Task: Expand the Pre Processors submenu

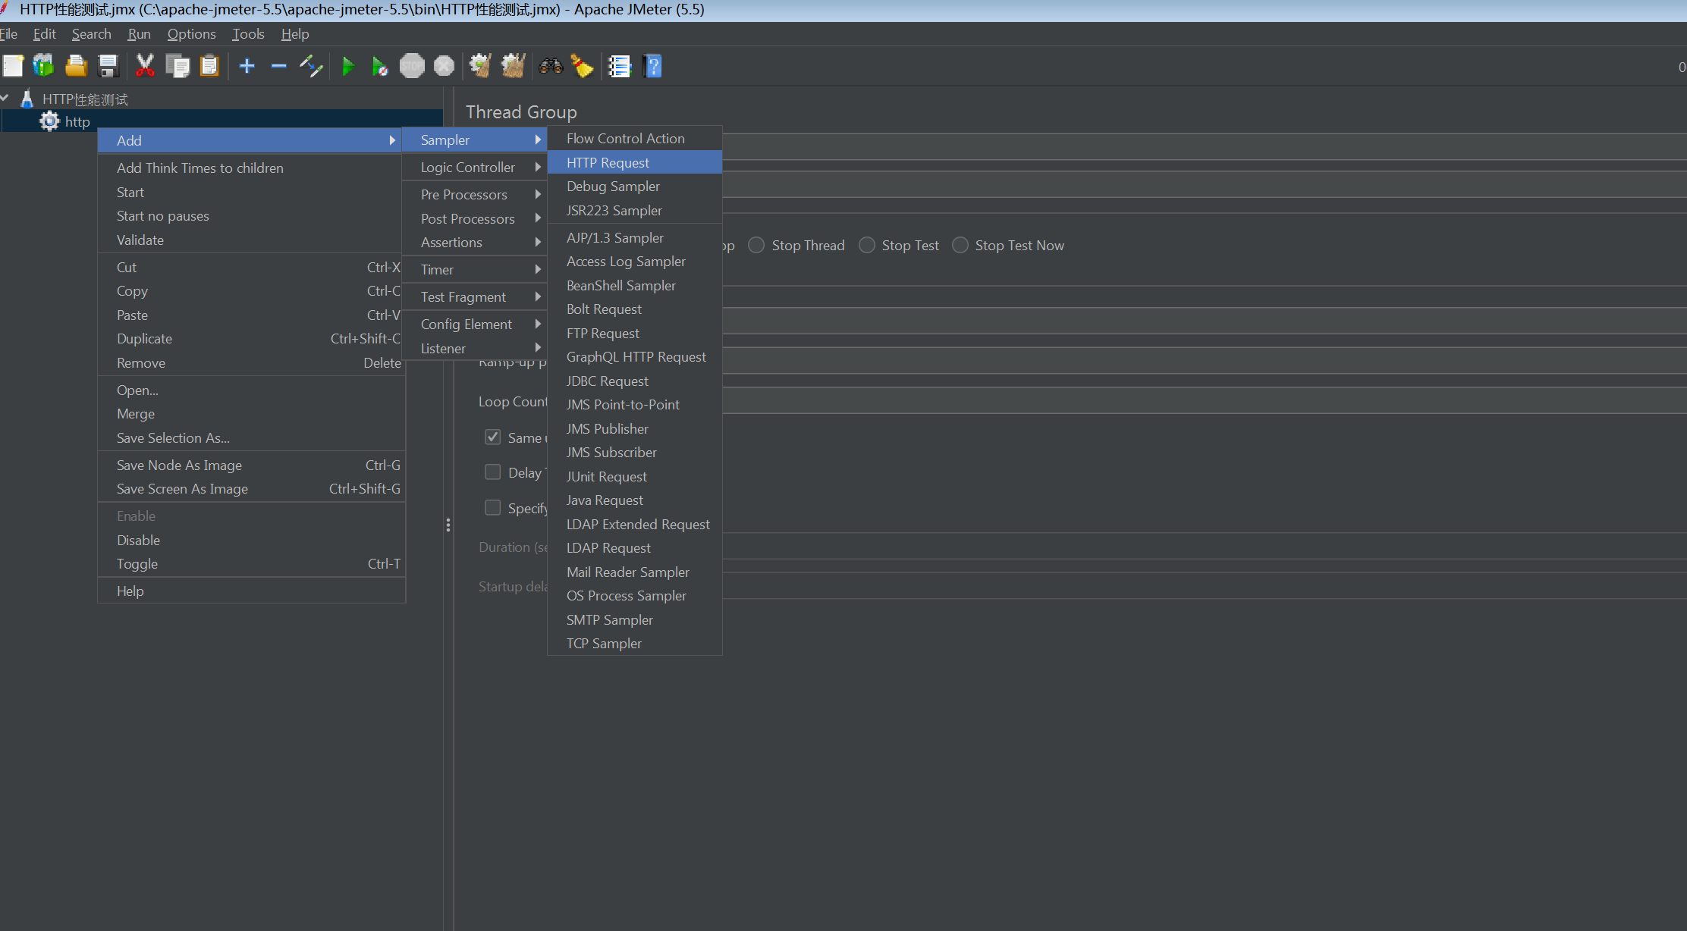Action: (x=474, y=194)
